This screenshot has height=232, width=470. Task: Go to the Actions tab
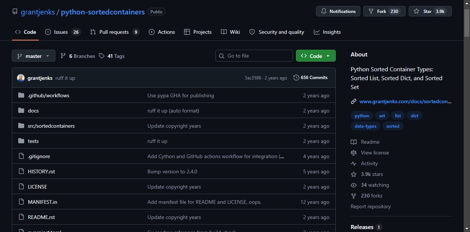point(162,32)
